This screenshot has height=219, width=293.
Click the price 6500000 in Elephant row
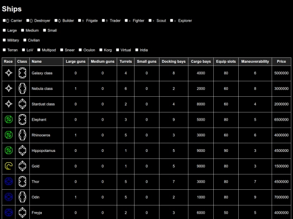click(x=282, y=120)
